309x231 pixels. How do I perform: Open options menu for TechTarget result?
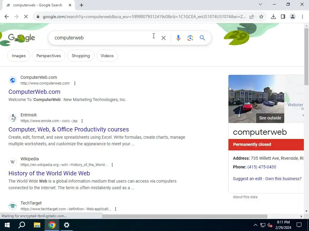pyautogui.click(x=116, y=209)
